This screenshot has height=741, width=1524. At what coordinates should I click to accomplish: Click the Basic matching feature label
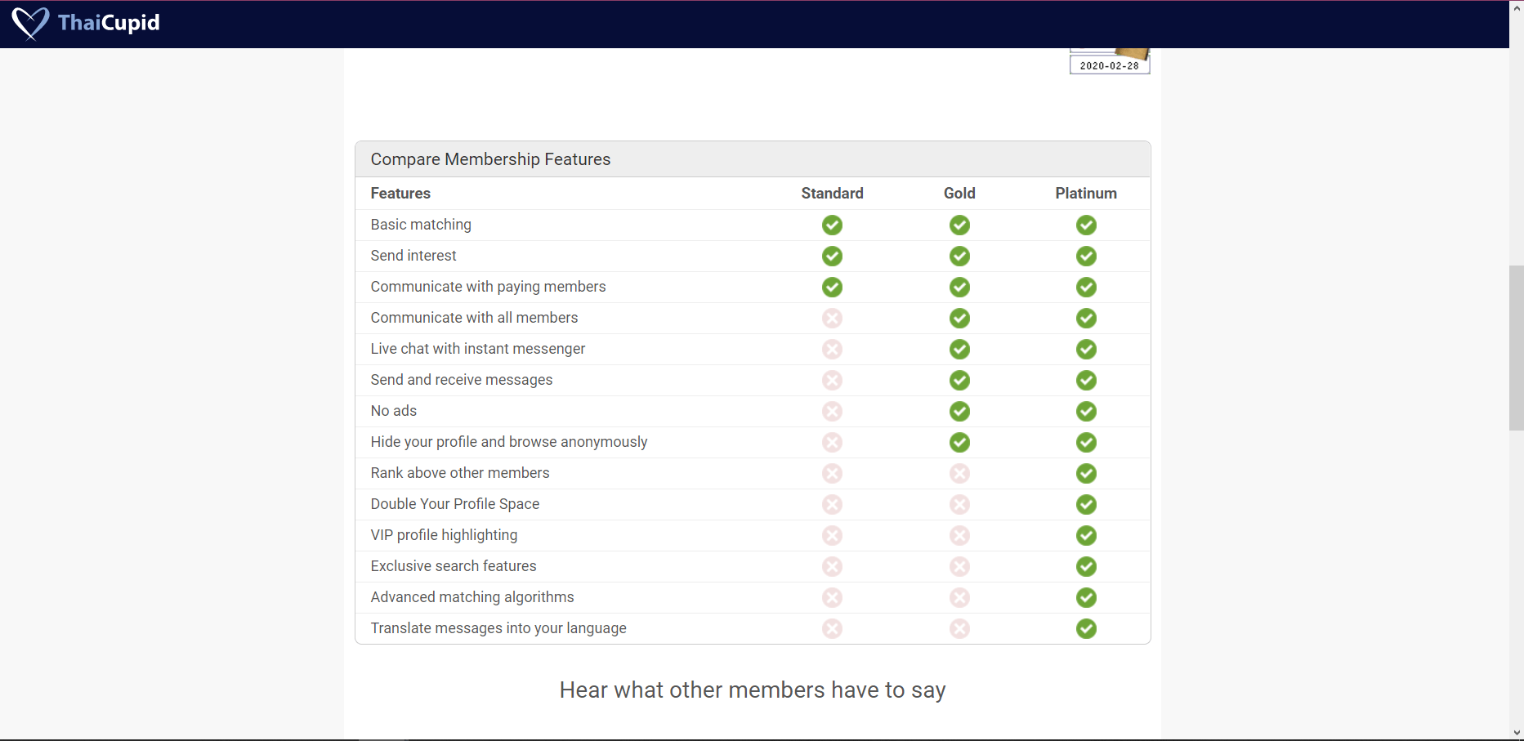tap(421, 225)
